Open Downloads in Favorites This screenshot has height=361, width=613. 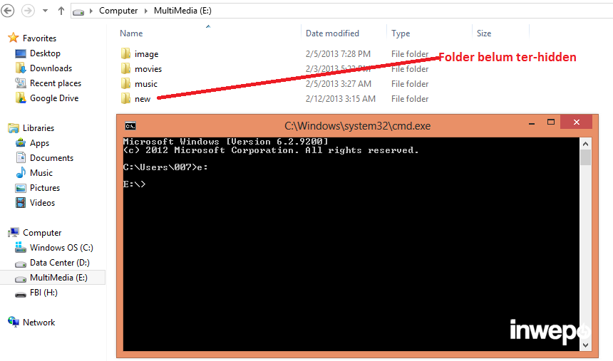[x=51, y=68]
